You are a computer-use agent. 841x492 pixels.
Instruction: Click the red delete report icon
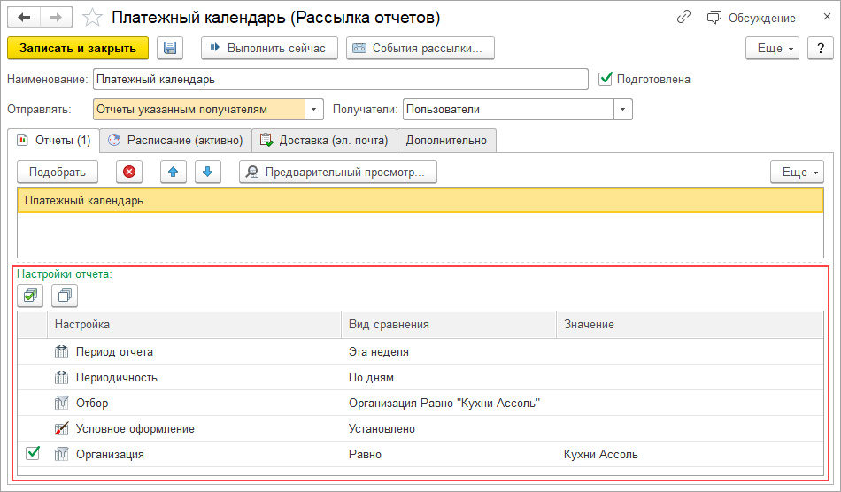pyautogui.click(x=129, y=173)
